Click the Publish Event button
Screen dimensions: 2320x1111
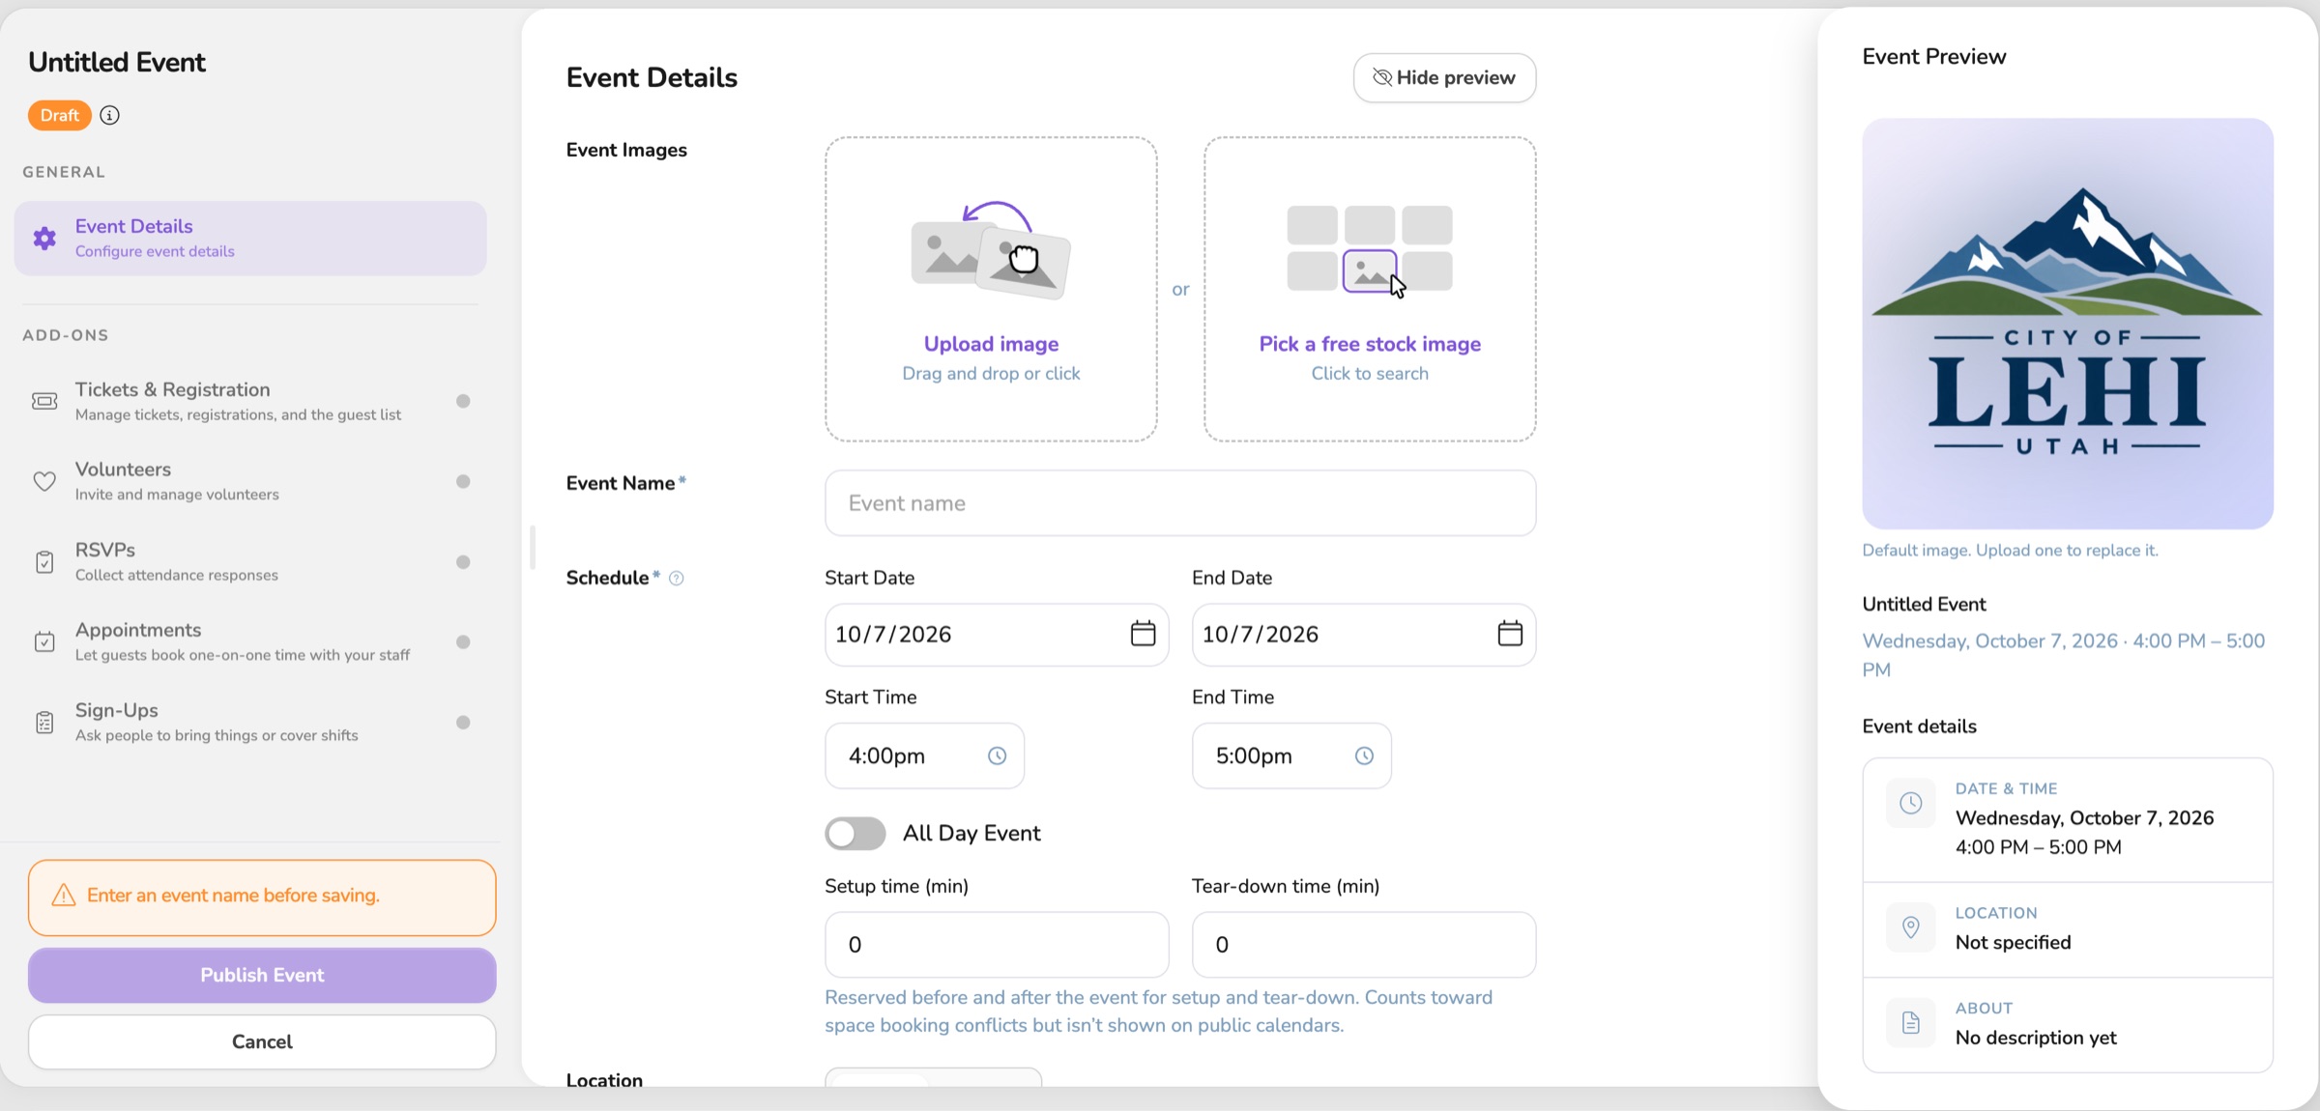click(262, 975)
